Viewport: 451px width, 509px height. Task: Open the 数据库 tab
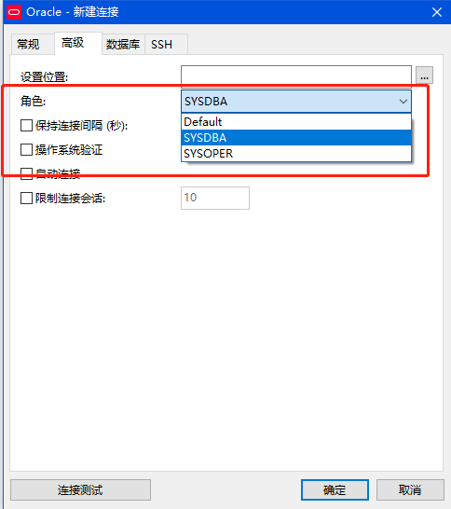pos(123,44)
